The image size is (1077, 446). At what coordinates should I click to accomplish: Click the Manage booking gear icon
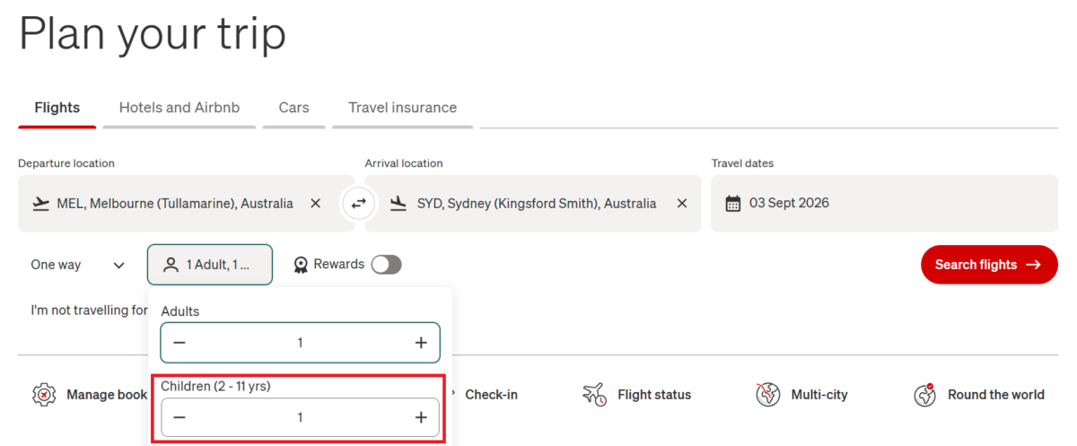[x=44, y=395]
